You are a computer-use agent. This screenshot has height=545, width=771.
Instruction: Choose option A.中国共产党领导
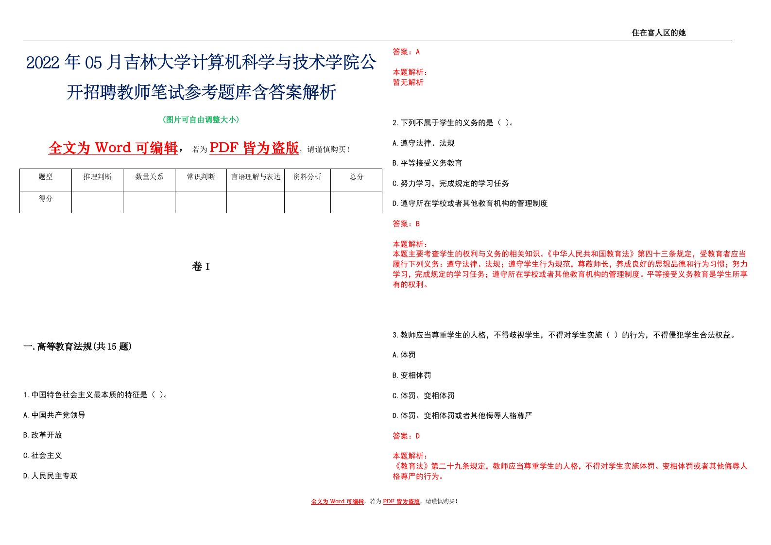pyautogui.click(x=54, y=415)
